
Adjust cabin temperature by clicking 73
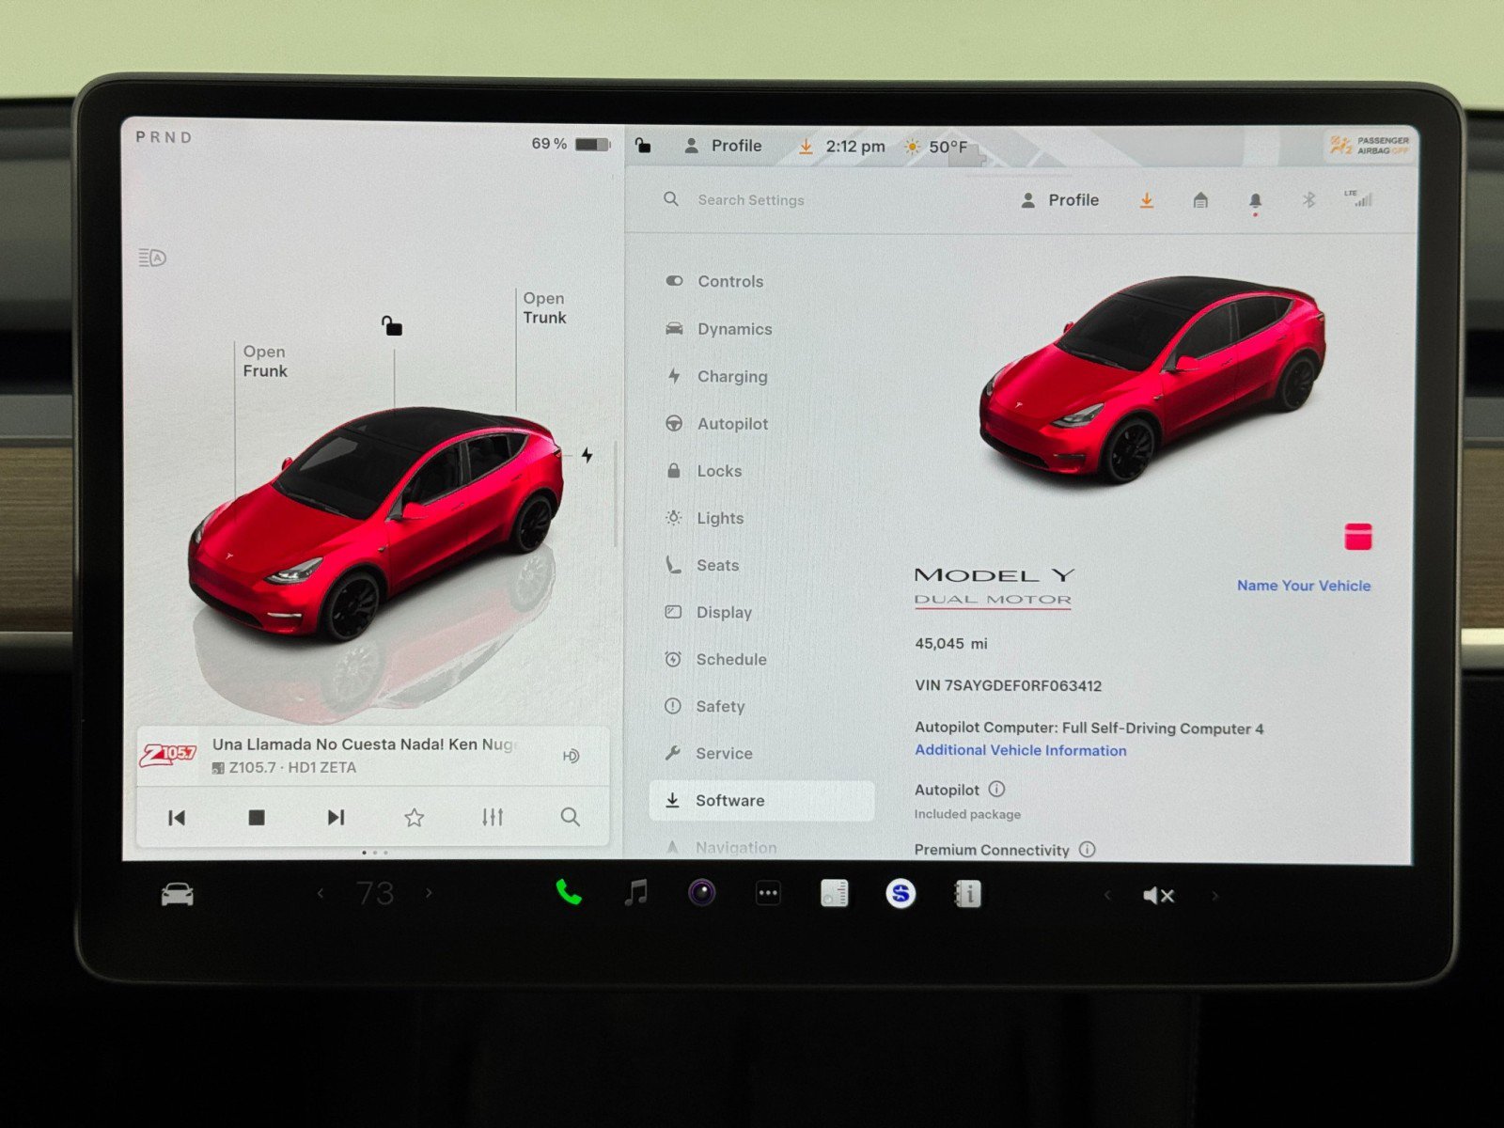click(x=376, y=893)
